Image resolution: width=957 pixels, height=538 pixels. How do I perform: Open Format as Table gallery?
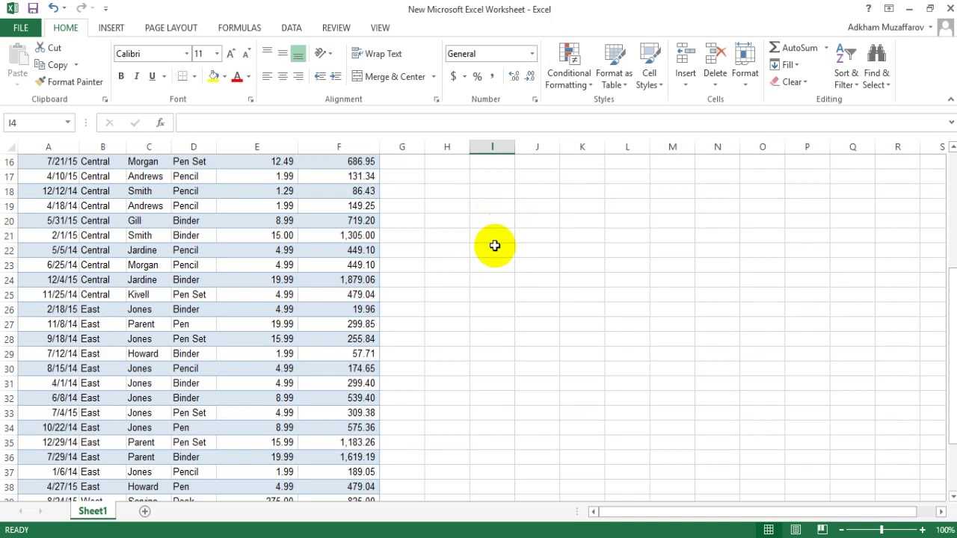[x=615, y=67]
